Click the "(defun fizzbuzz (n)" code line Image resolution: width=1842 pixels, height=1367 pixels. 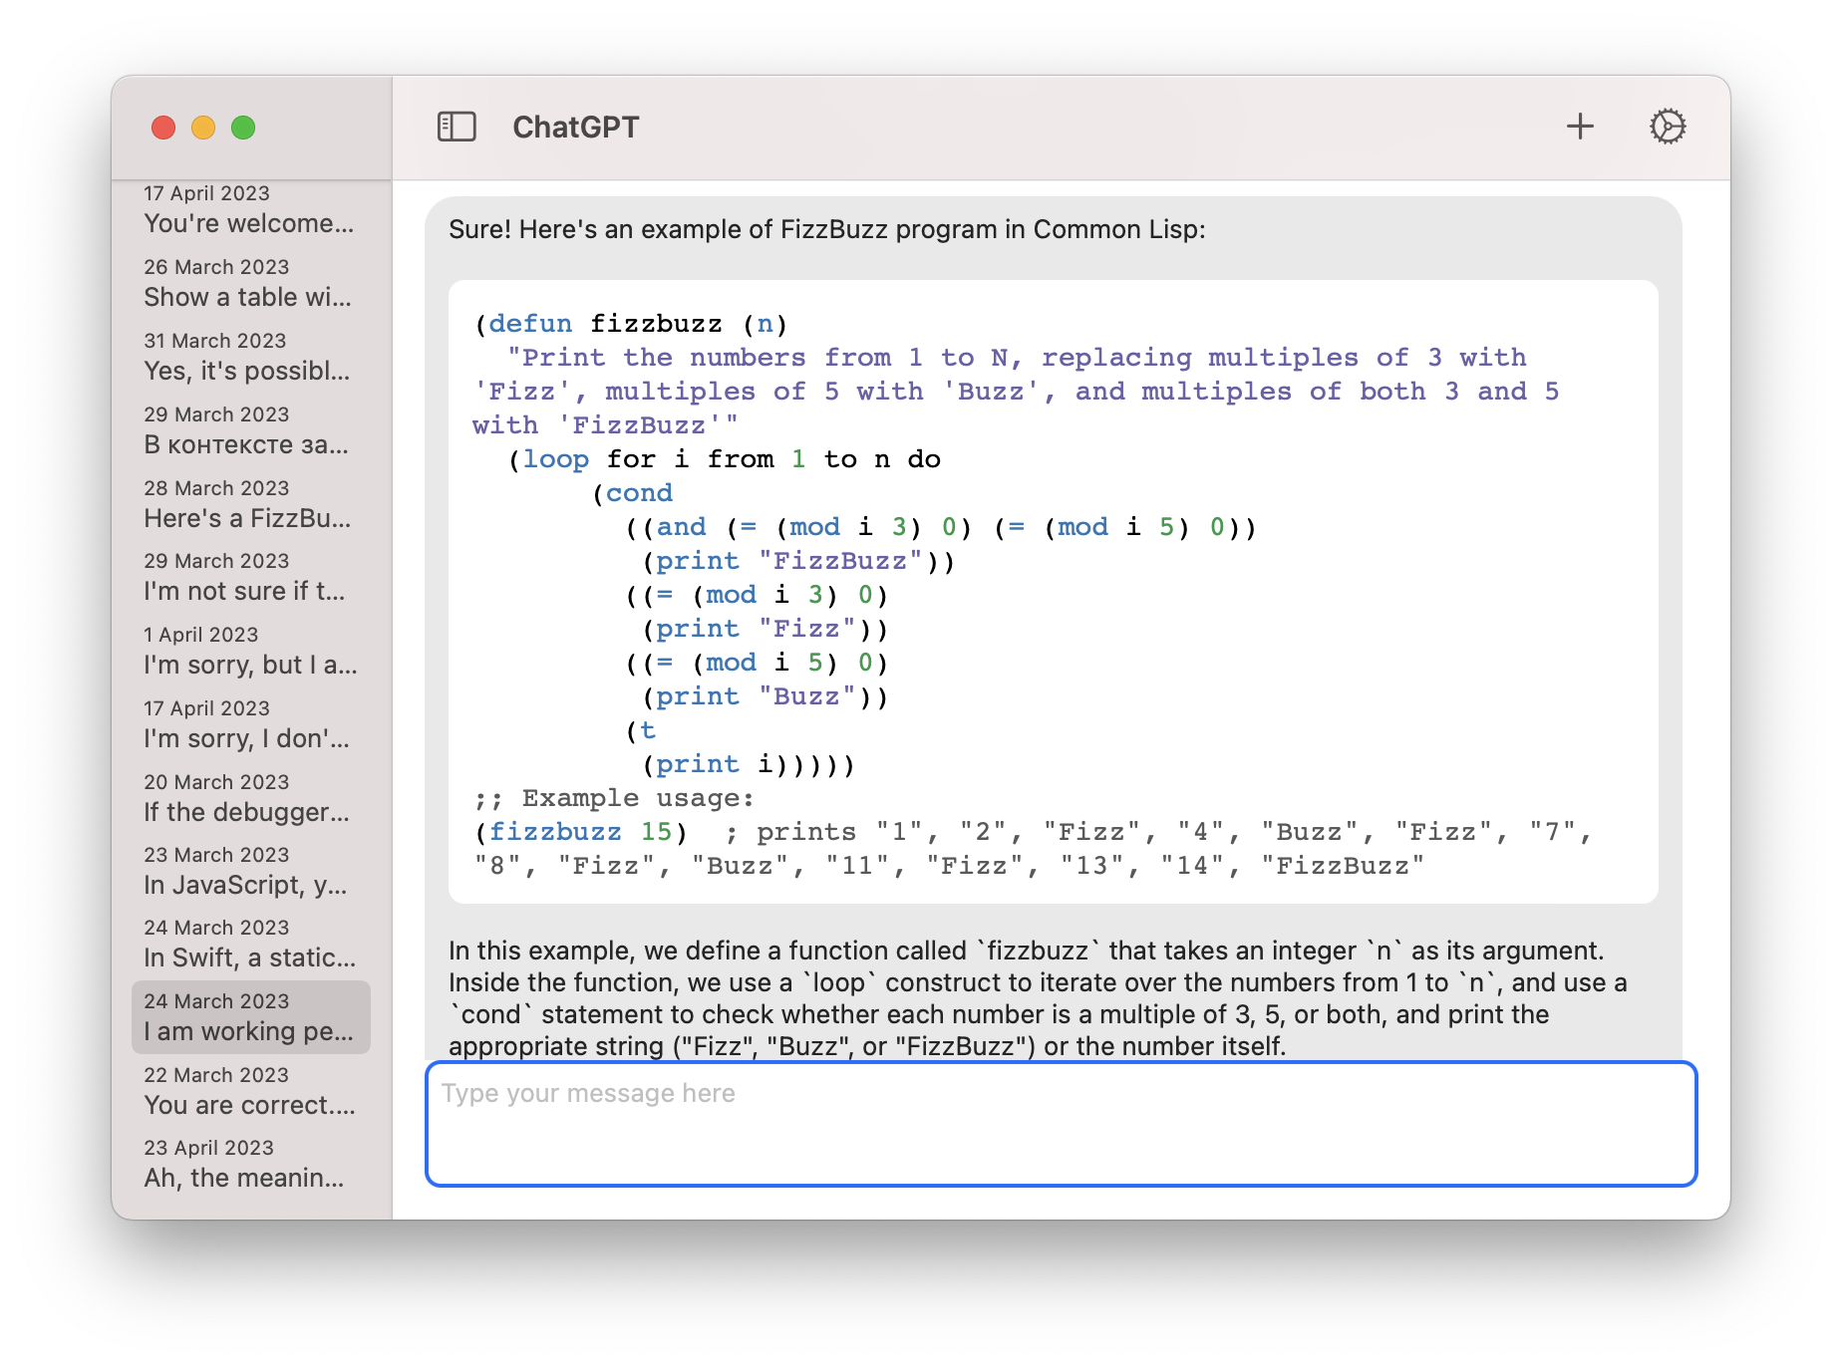[x=631, y=324]
